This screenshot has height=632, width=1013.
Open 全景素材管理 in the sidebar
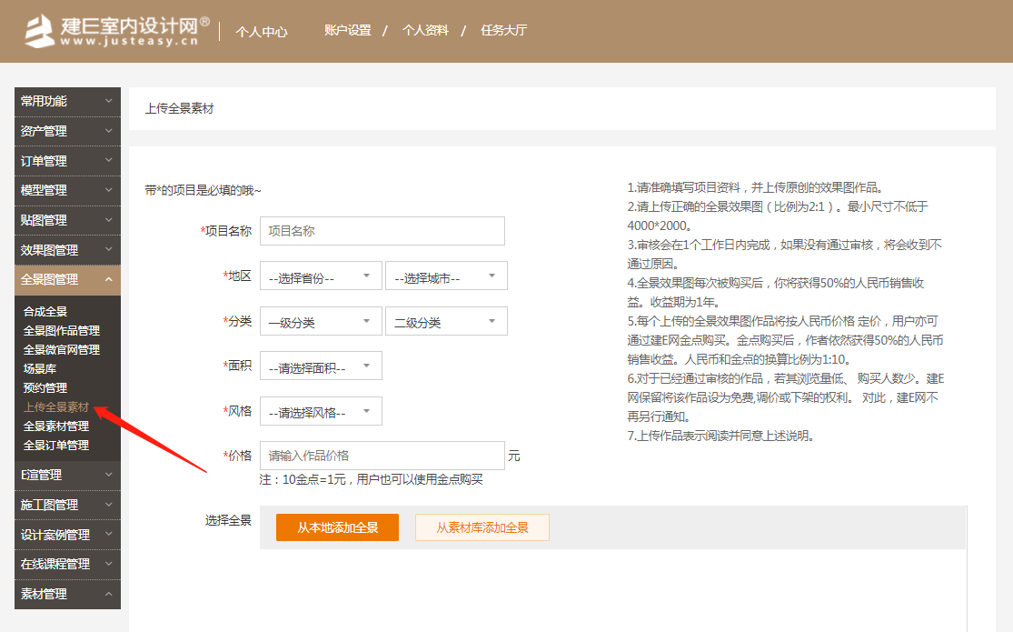[x=56, y=426]
